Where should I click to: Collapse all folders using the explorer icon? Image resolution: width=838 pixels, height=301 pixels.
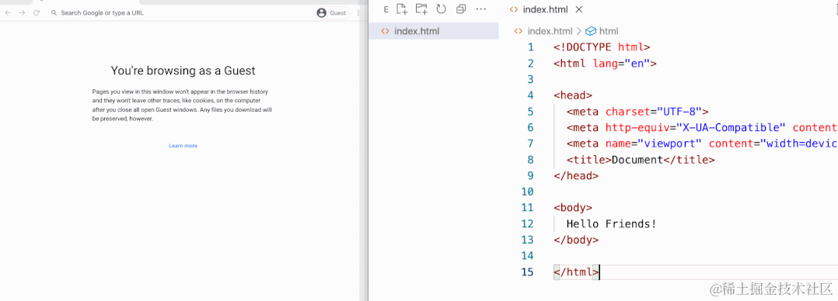[x=461, y=9]
